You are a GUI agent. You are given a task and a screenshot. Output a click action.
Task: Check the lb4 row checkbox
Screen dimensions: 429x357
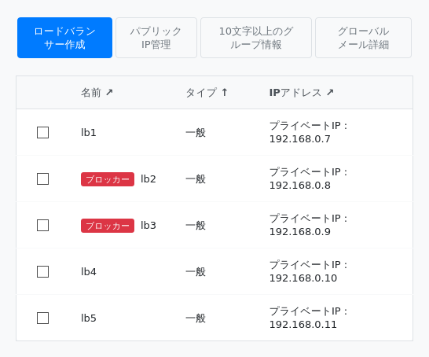tap(43, 271)
